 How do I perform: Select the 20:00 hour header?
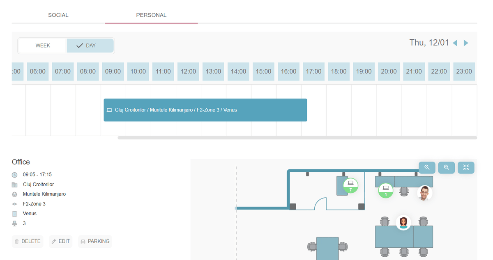[389, 71]
